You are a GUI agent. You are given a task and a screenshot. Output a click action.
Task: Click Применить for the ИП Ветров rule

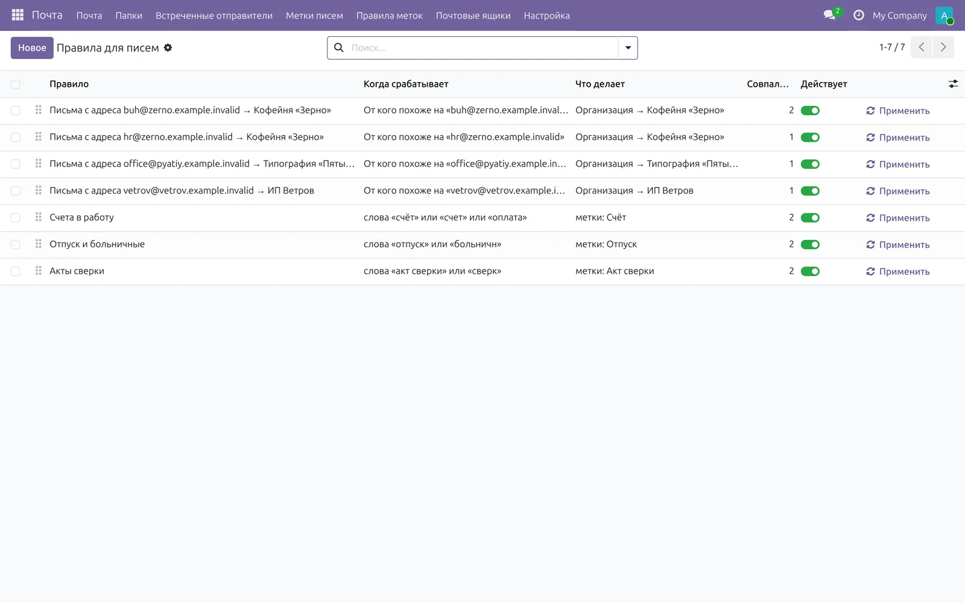point(898,191)
